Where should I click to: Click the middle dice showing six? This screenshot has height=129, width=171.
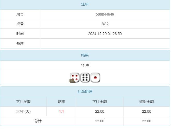pyautogui.click(x=85, y=77)
